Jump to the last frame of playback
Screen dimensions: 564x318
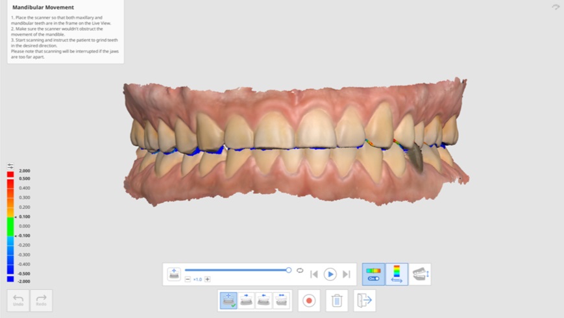[x=347, y=275]
